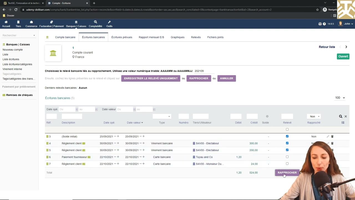Delete the 300,00 Règlement client row

coord(332,143)
